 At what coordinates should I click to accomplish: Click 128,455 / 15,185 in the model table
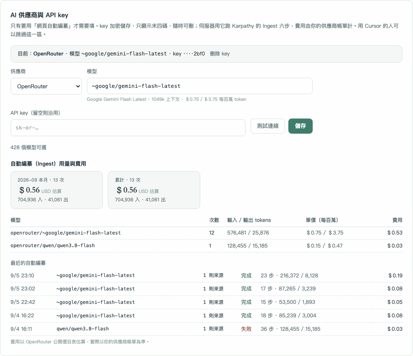coord(247,246)
